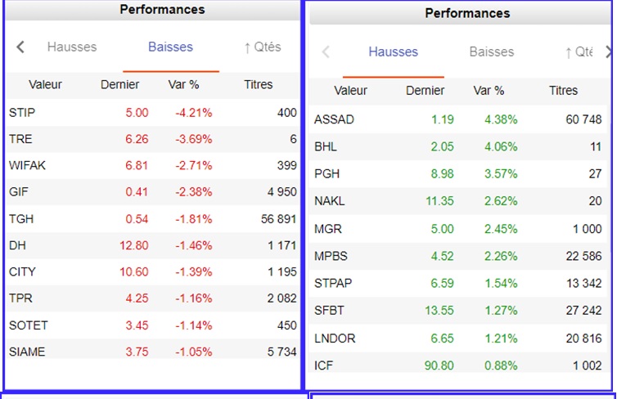Select WIFAK stock in losers list

point(27,166)
